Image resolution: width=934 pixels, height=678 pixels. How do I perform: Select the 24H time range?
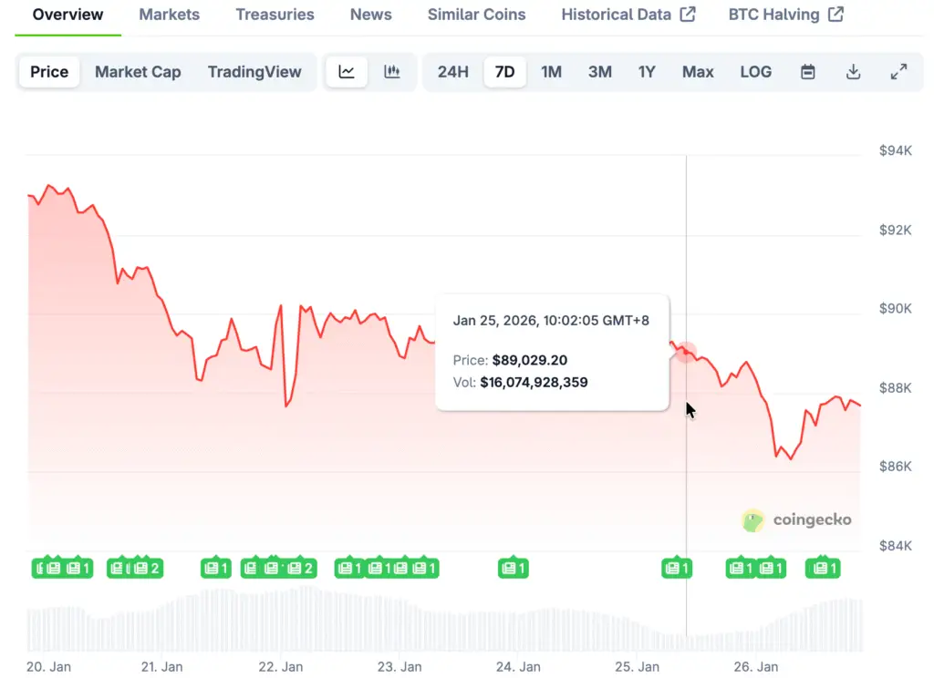[x=453, y=72]
